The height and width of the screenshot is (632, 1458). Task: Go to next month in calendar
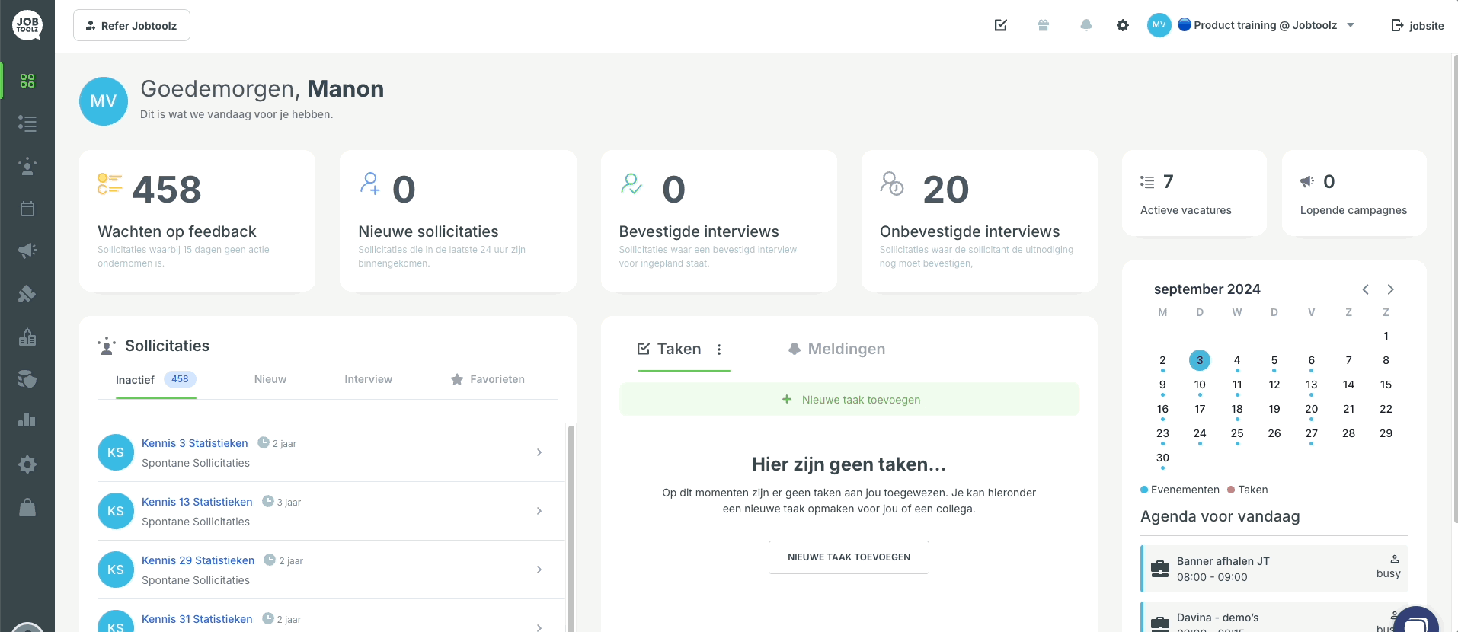pos(1391,289)
